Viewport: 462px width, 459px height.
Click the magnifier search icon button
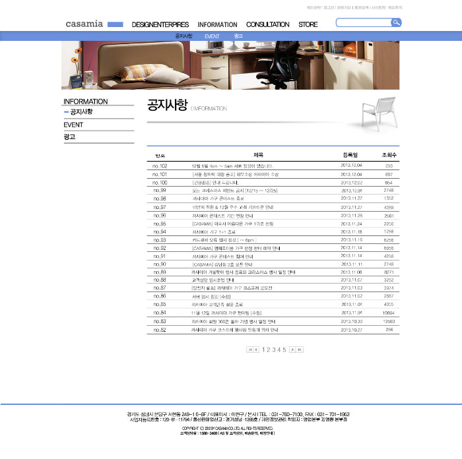(x=396, y=22)
